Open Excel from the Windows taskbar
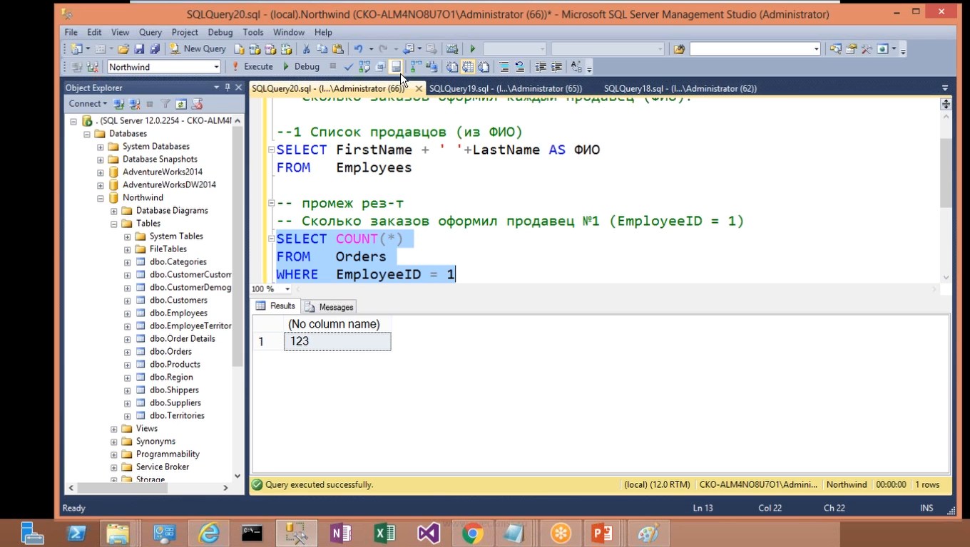The image size is (970, 547). click(384, 533)
